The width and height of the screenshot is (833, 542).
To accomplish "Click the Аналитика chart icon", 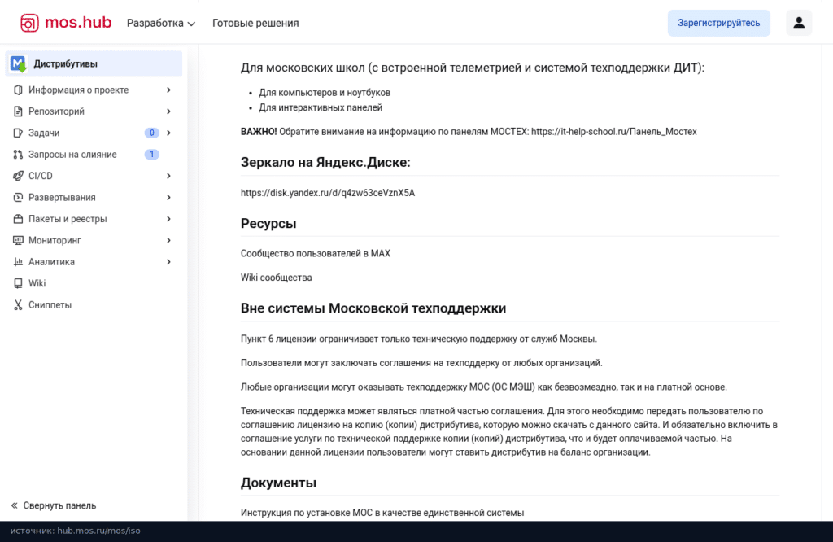I will [18, 262].
